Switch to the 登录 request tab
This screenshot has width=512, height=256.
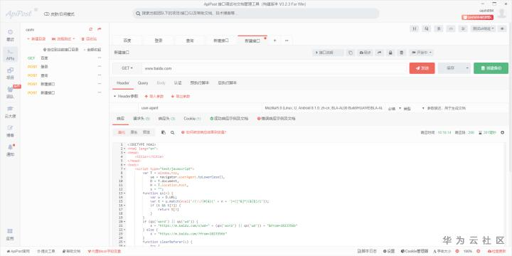159,41
